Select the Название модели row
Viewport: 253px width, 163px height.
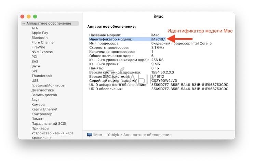pos(124,35)
